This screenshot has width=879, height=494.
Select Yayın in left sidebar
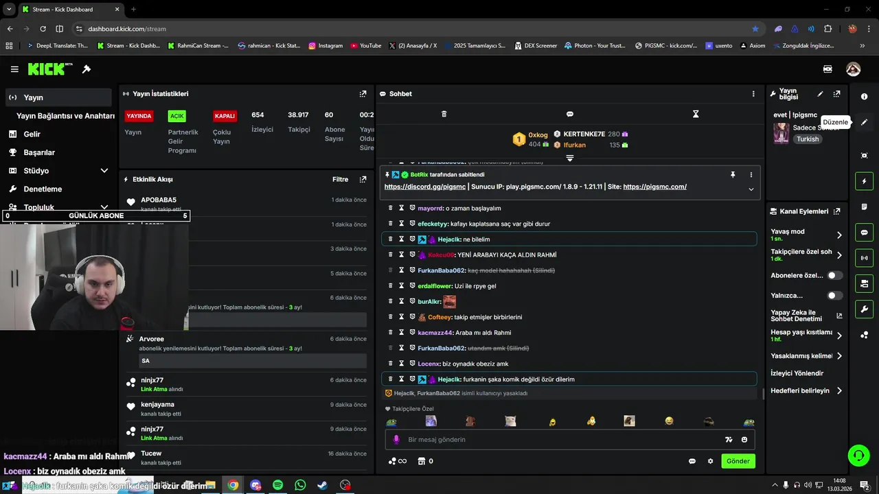tap(58, 97)
